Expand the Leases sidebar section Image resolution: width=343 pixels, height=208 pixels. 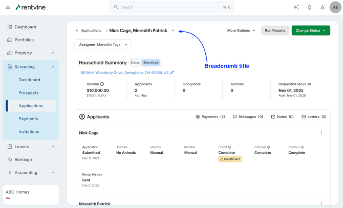point(53,147)
